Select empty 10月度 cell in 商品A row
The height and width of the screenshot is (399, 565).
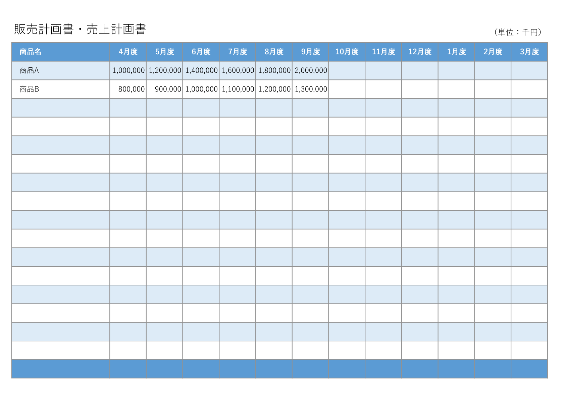pyautogui.click(x=347, y=70)
